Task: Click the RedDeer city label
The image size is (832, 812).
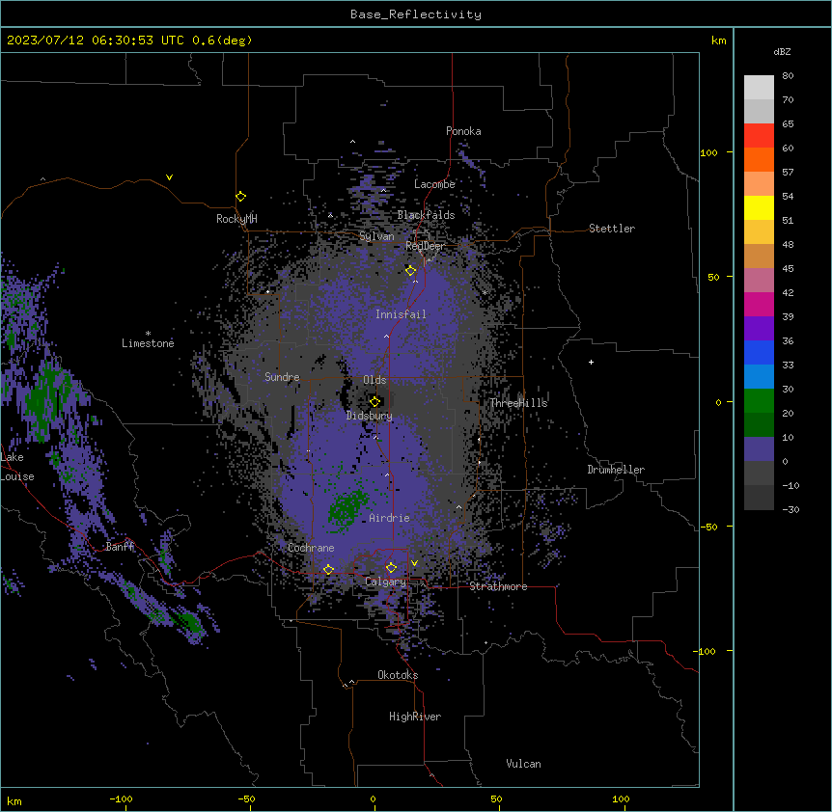Action: tap(425, 246)
